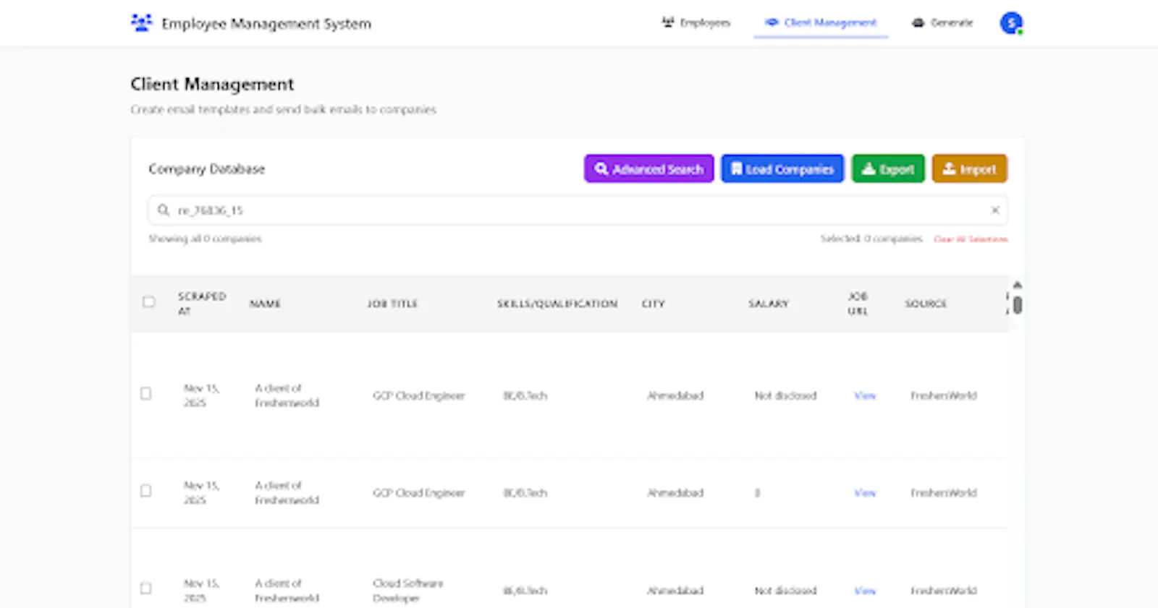
Task: Export the company database
Action: tap(888, 168)
